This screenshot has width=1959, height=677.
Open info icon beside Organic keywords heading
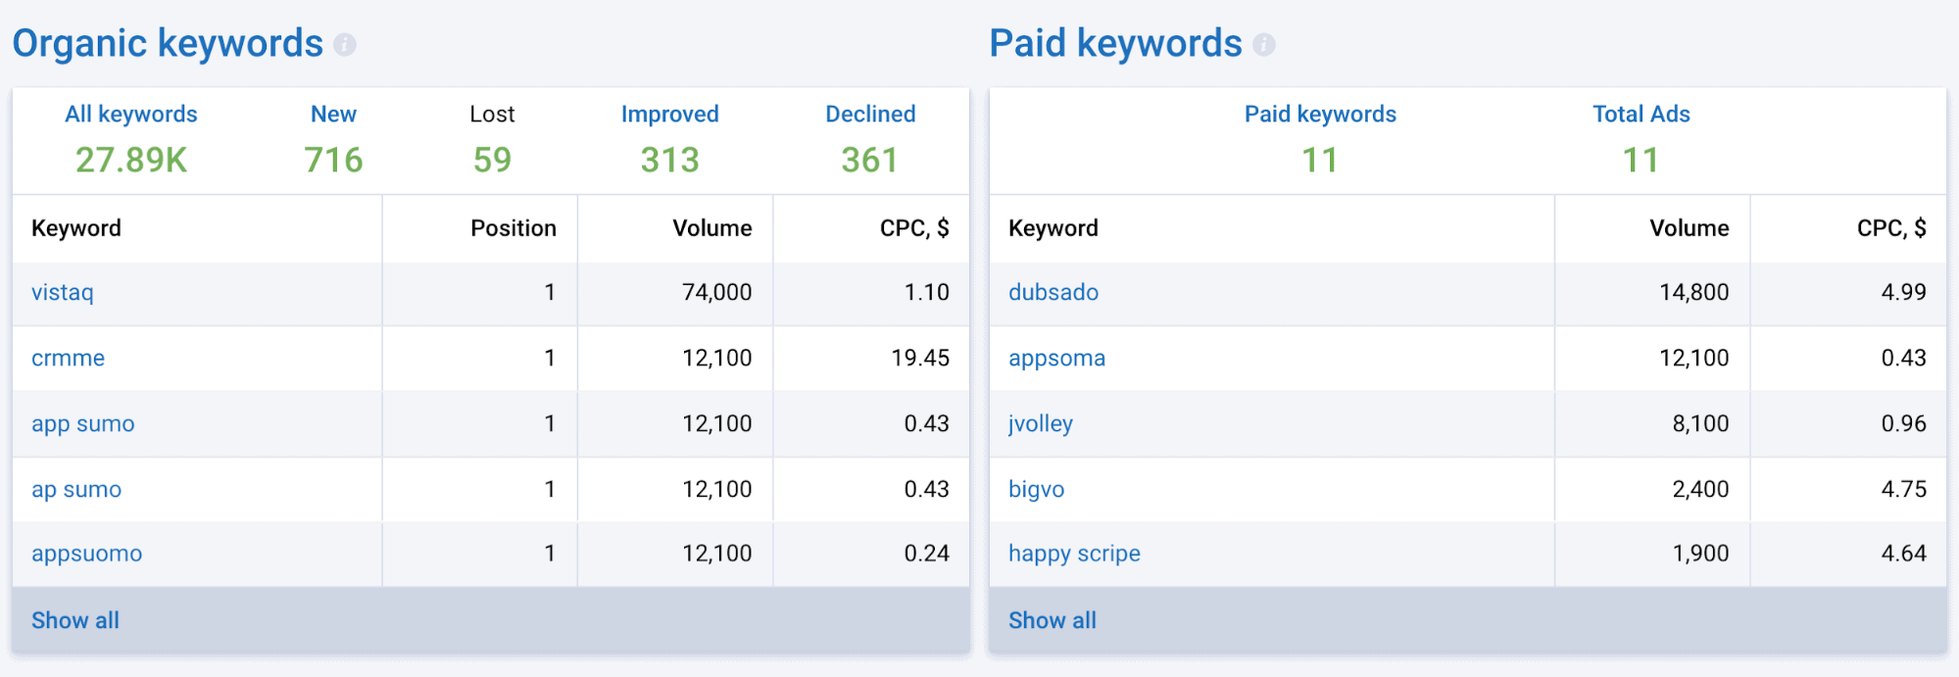pyautogui.click(x=344, y=44)
